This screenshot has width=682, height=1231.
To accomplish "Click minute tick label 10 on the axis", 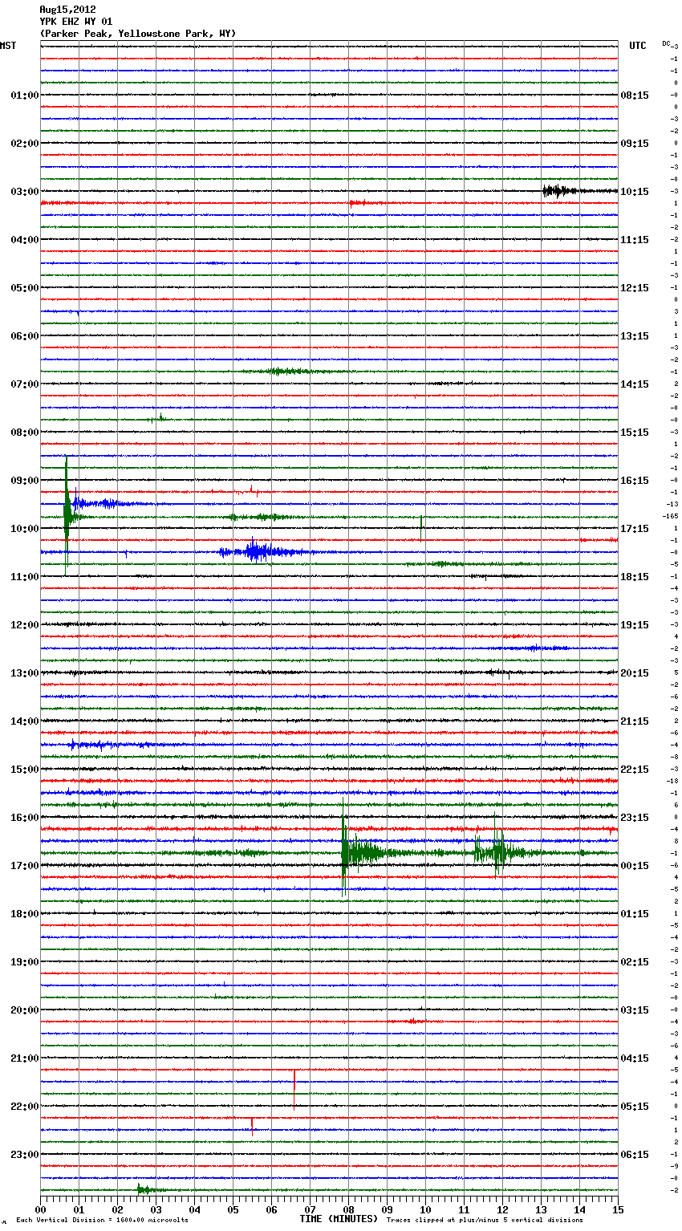I will 426,1209.
